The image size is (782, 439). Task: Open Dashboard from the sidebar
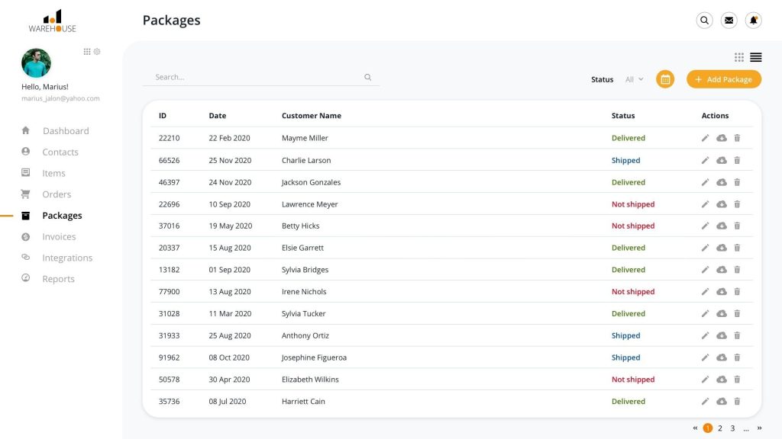[65, 131]
